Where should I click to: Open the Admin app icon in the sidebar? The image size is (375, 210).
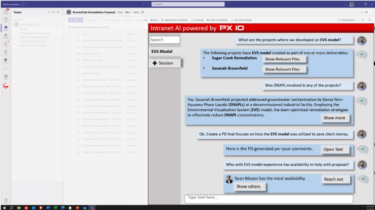tap(6, 60)
